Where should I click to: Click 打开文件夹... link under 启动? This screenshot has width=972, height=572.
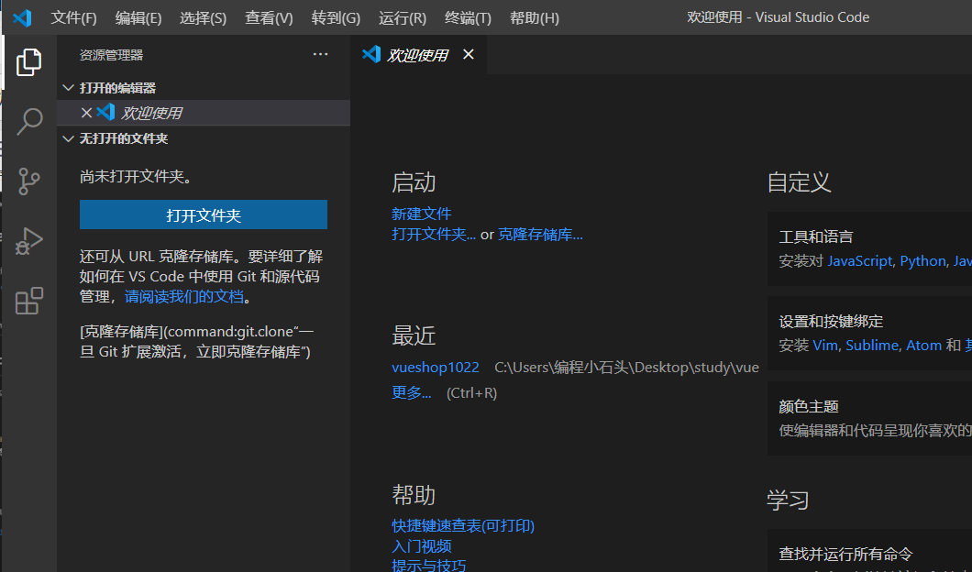click(x=434, y=235)
